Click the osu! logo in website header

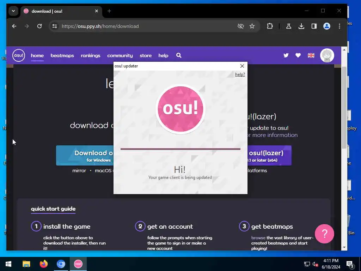click(x=19, y=55)
